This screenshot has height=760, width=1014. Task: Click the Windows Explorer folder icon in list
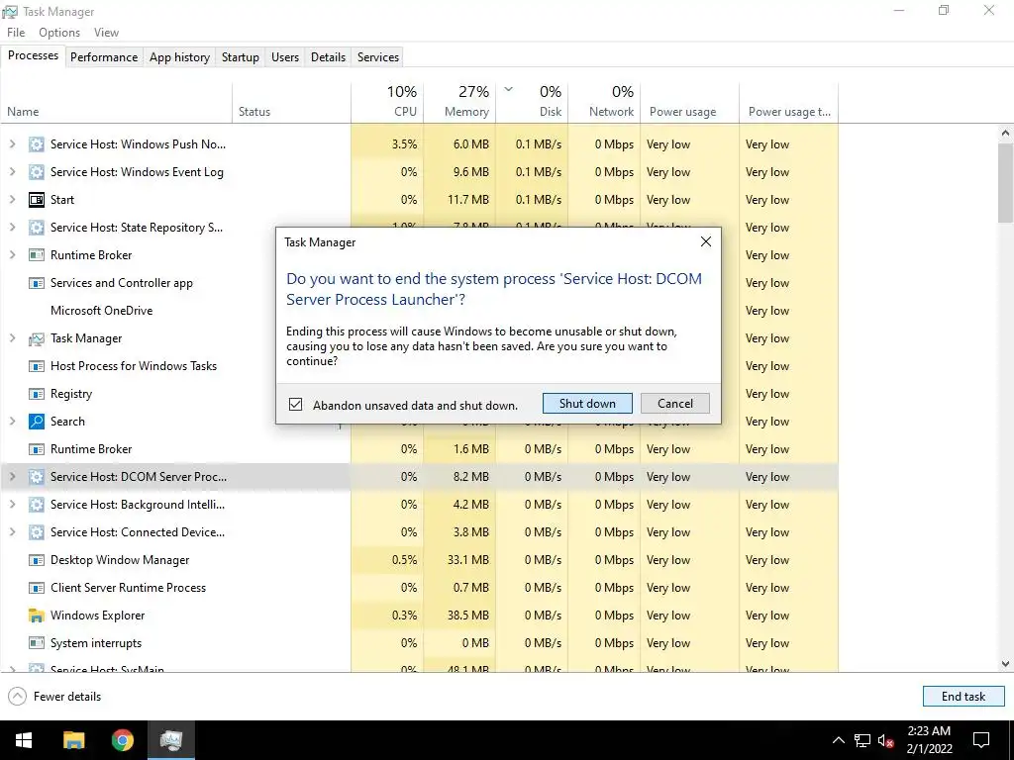[x=37, y=616]
